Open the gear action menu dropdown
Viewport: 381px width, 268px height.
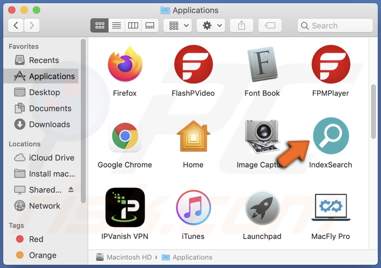tap(211, 26)
